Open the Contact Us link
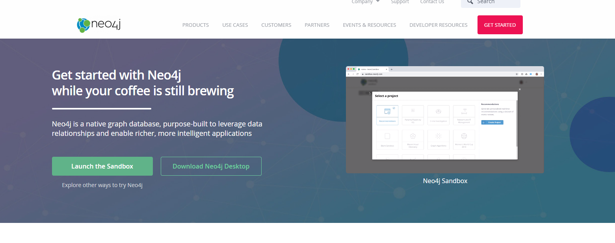This screenshot has height=243, width=615. [x=432, y=2]
